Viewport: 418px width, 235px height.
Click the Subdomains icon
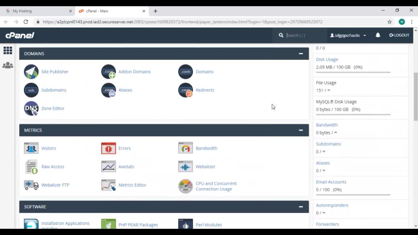(31, 90)
